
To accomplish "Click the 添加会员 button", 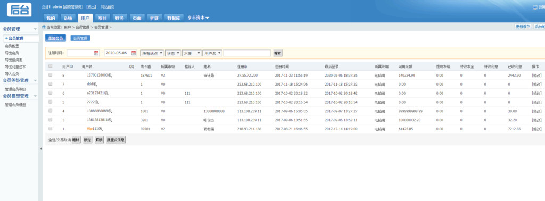I will pyautogui.click(x=55, y=38).
